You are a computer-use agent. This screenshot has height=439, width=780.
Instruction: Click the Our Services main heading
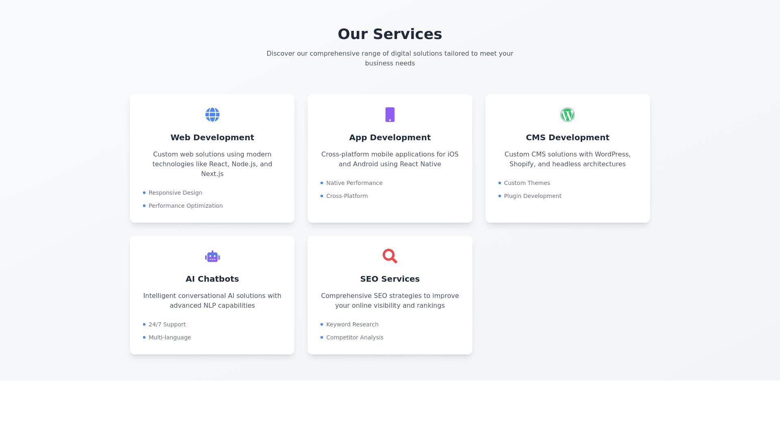390,34
